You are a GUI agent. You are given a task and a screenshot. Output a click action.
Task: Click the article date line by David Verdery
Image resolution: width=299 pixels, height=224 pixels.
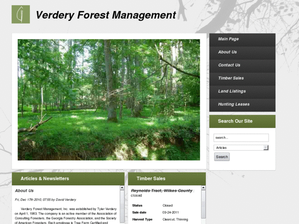(45, 200)
